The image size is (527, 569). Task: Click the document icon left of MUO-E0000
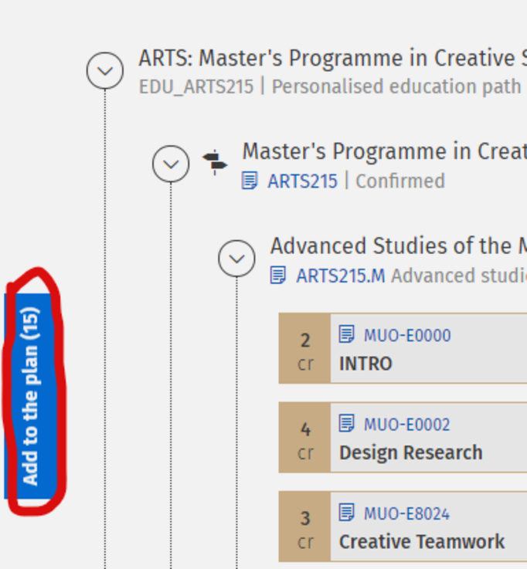[x=347, y=334]
